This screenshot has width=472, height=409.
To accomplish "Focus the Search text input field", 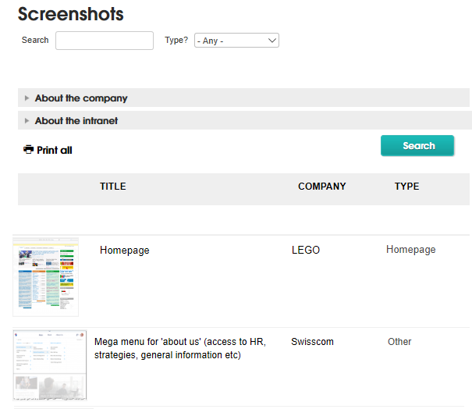I will (x=105, y=41).
